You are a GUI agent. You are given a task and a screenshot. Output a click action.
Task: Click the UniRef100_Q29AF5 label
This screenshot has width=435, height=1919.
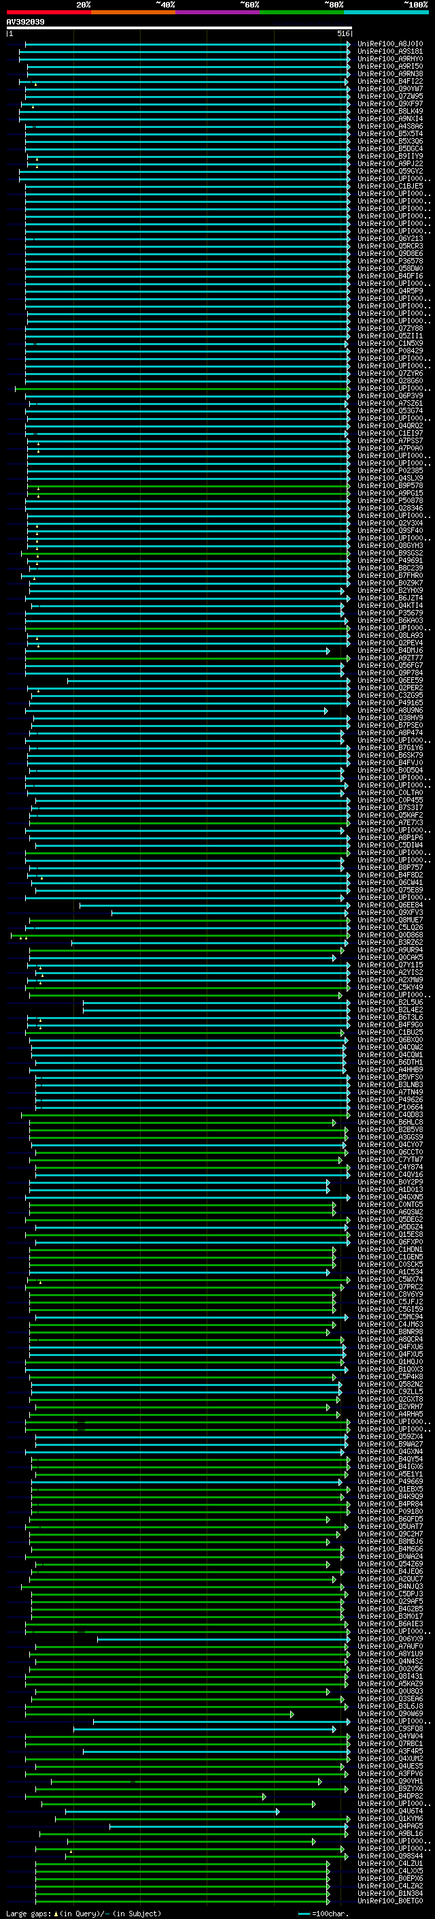click(x=390, y=1602)
